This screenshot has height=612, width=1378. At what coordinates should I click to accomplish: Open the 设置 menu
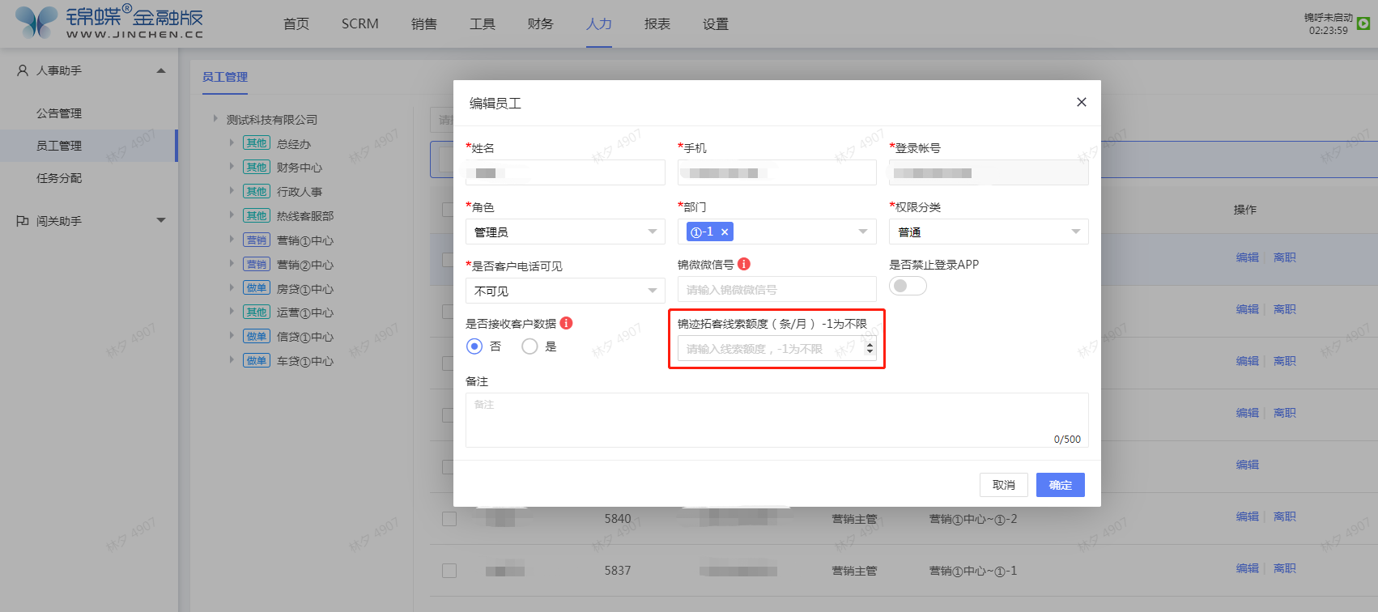716,23
